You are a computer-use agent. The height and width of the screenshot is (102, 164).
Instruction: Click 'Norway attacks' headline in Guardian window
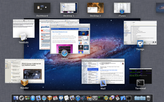(46, 35)
